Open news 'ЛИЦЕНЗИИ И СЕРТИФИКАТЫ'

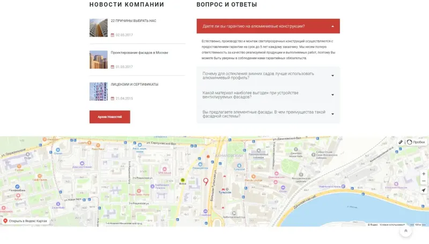point(135,85)
